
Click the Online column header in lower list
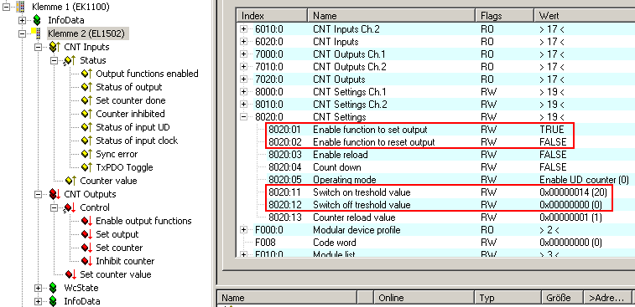[x=424, y=298]
